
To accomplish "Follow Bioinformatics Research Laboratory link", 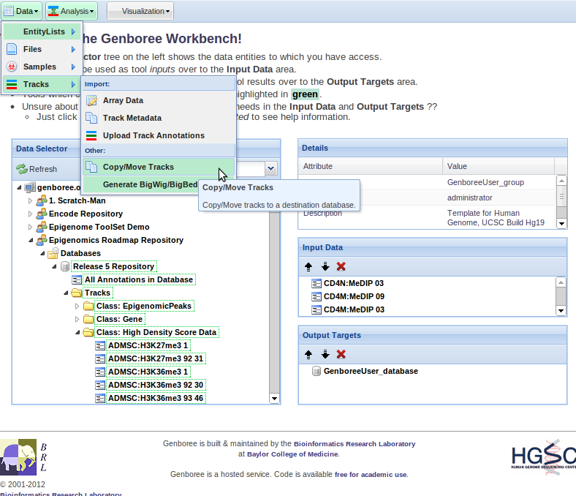I will pos(354,443).
